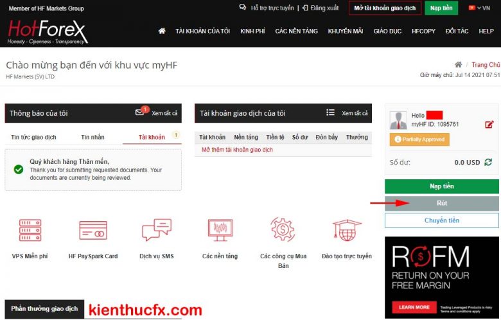This screenshot has width=501, height=320.
Task: Open the KINH PHÍ menu
Action: 252,31
